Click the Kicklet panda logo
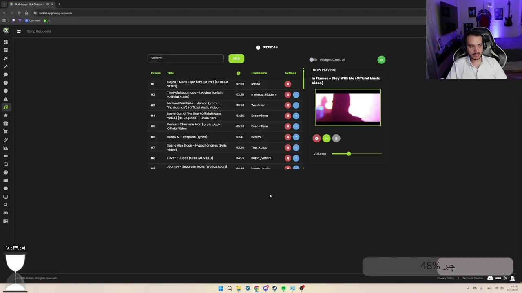This screenshot has height=293, width=522. pos(6,31)
